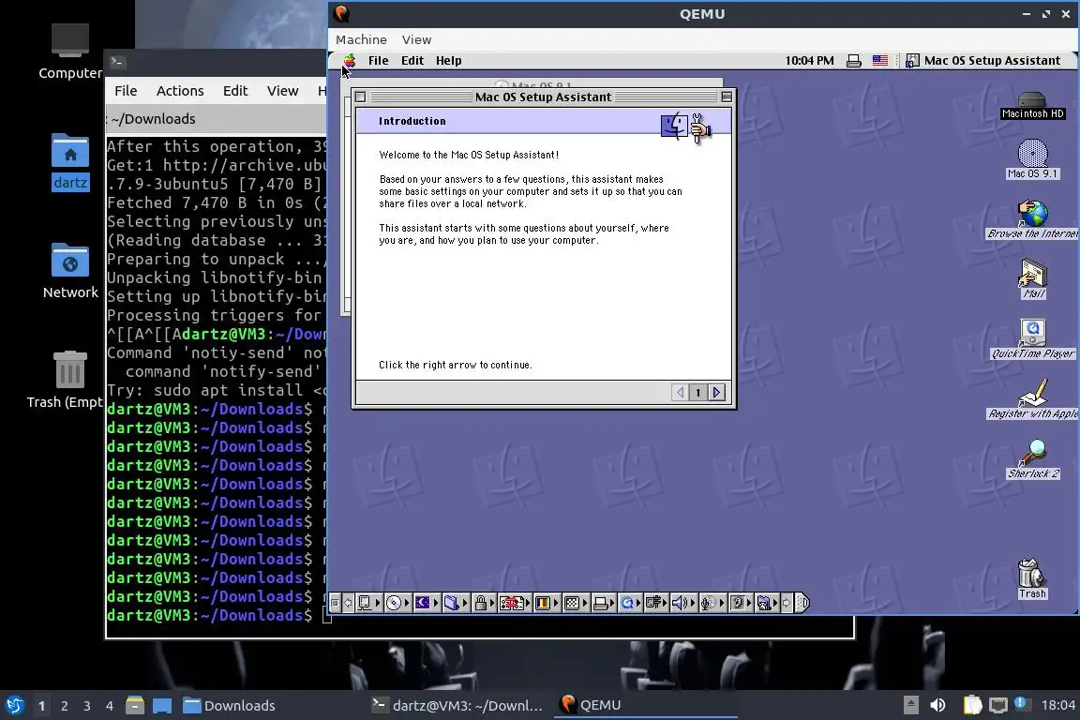Collapse the control strip end tab
The width and height of the screenshot is (1080, 720).
[x=802, y=603]
